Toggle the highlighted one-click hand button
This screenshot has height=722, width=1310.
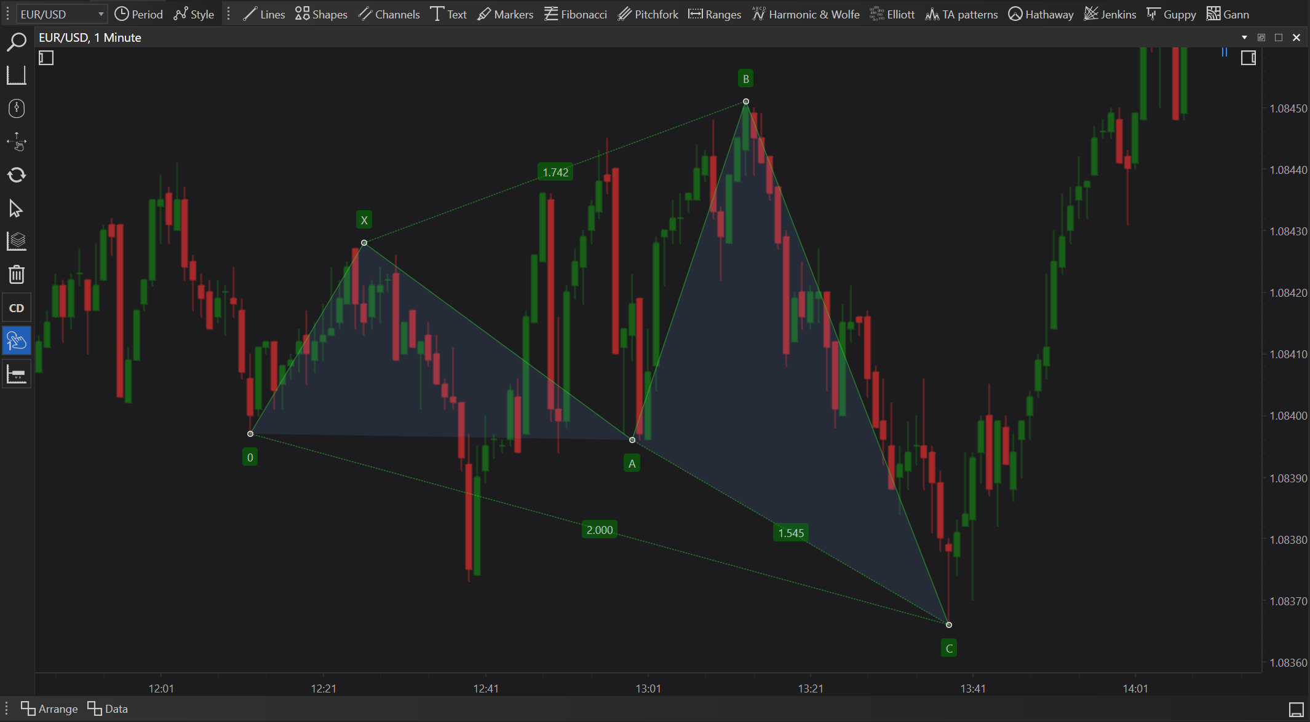click(x=17, y=340)
